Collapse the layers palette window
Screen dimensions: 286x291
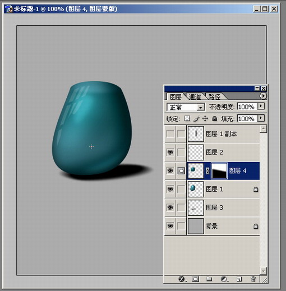[257, 89]
